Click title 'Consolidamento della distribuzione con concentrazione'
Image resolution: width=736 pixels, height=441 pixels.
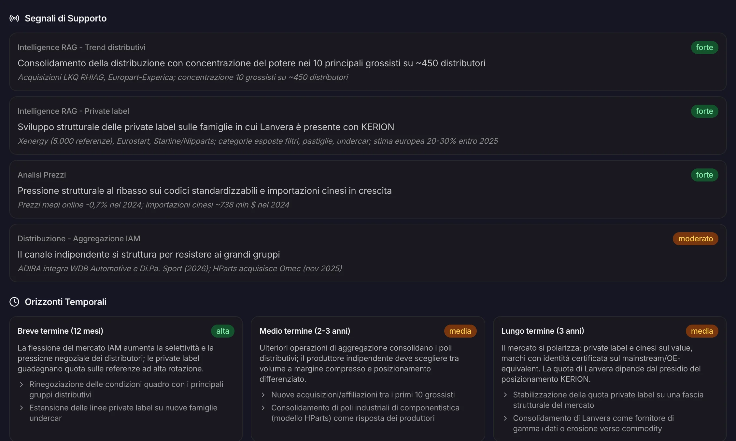[251, 63]
